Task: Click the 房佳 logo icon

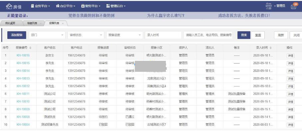Action: tap(9, 6)
